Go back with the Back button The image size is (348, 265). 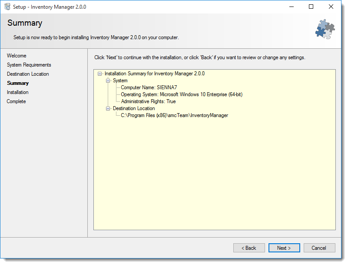tap(249, 248)
